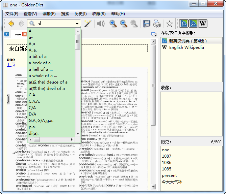This screenshot has height=194, width=226.
Task: Open the 查看(V) menu
Action: tap(30, 14)
